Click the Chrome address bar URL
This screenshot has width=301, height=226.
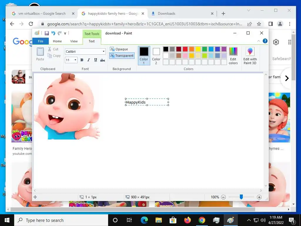(x=145, y=24)
